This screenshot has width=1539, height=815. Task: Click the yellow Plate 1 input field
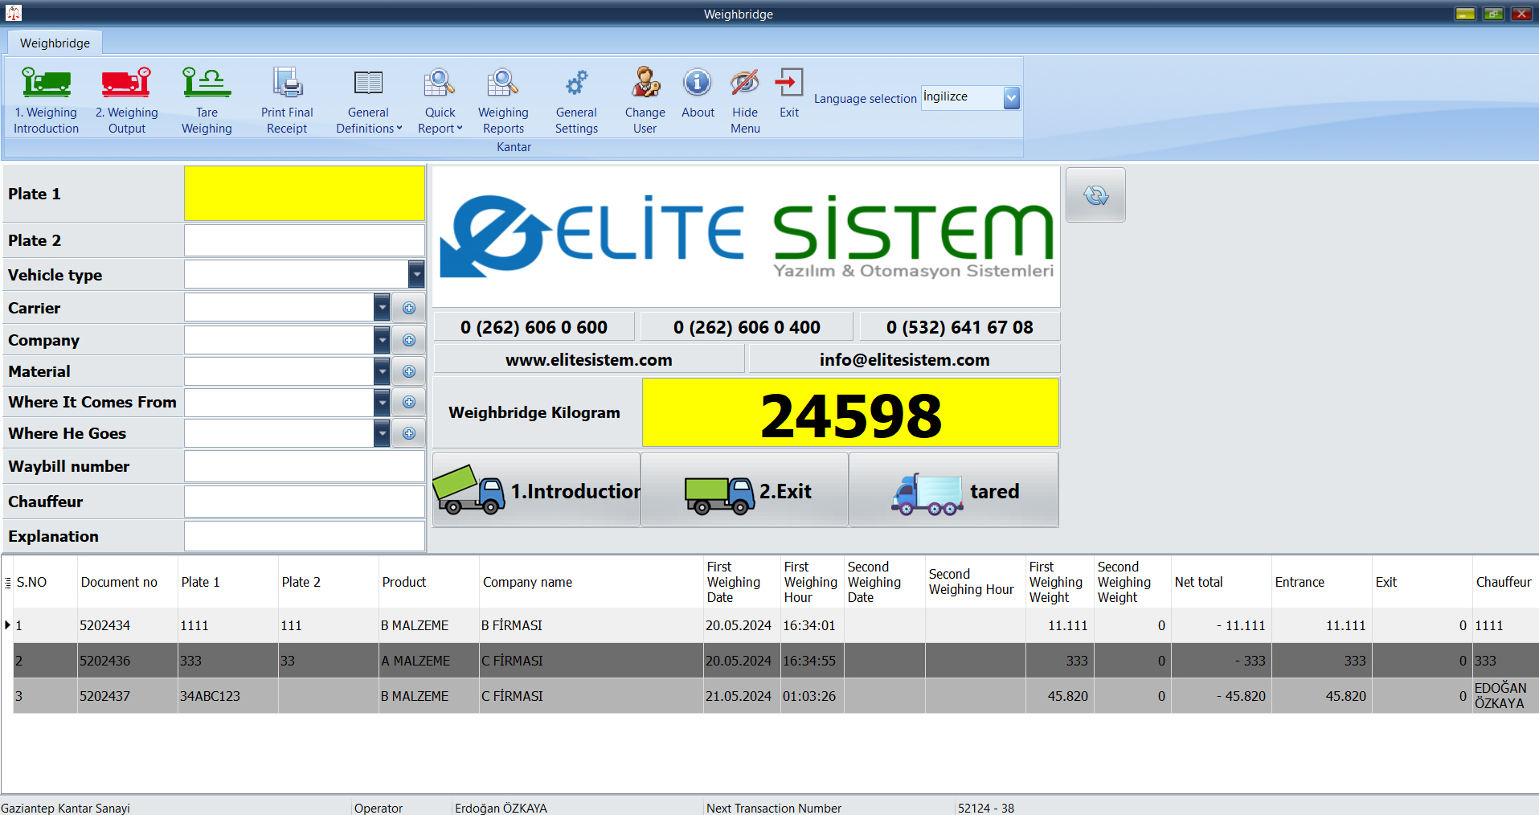[304, 194]
